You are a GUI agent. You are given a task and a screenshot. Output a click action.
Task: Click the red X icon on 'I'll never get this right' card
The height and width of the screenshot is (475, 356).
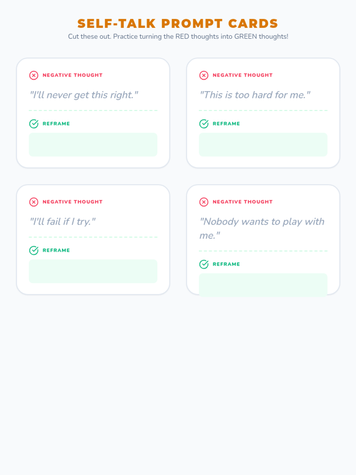(x=34, y=75)
